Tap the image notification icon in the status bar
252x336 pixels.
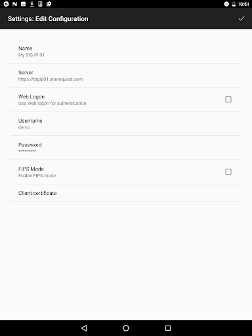point(23,4)
